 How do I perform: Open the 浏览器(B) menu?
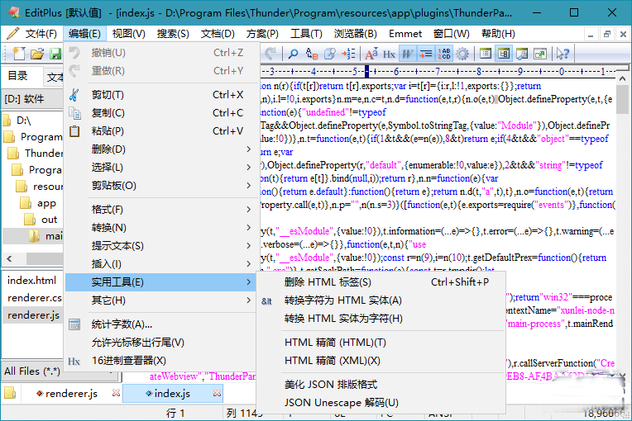[355, 34]
